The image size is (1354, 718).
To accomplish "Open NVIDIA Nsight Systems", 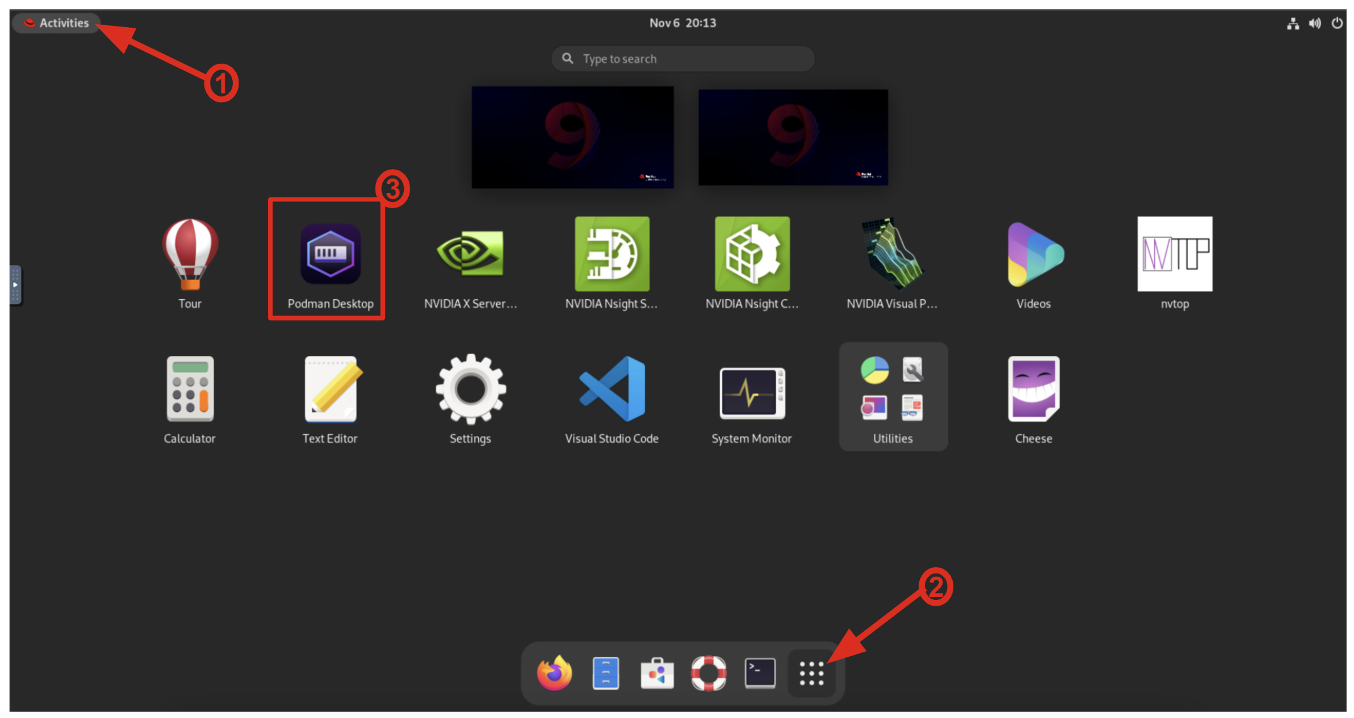I will pyautogui.click(x=611, y=255).
